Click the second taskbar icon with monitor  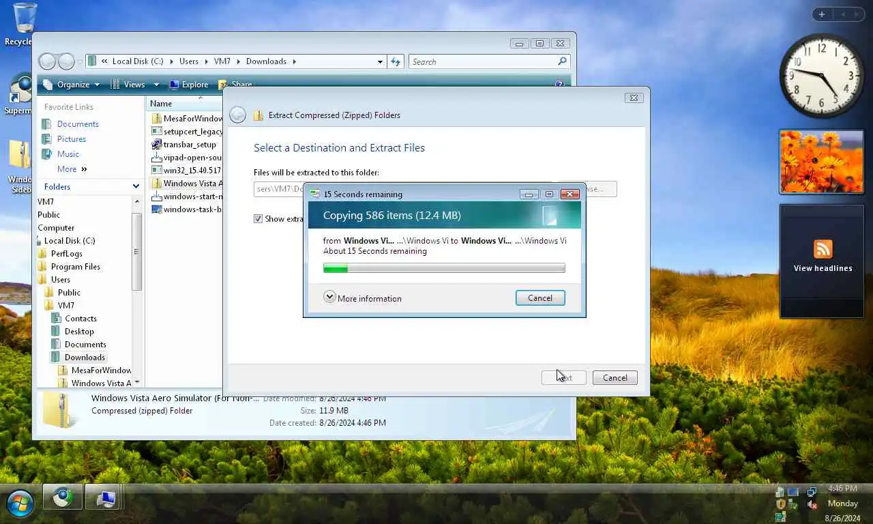pos(104,498)
